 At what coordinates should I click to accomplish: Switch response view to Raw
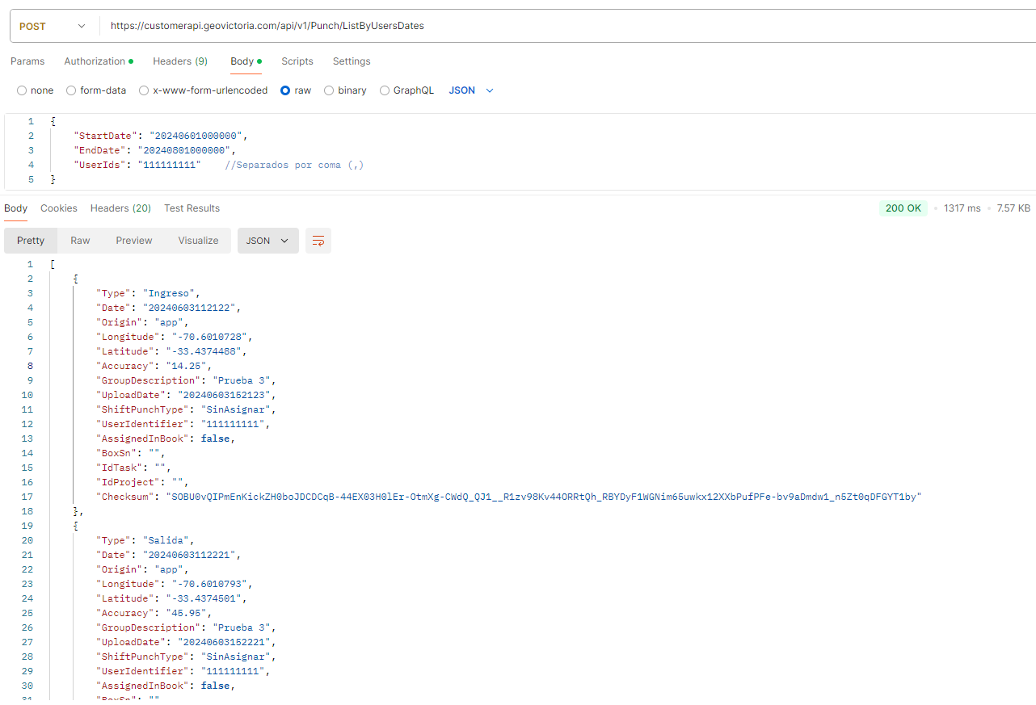coord(80,241)
